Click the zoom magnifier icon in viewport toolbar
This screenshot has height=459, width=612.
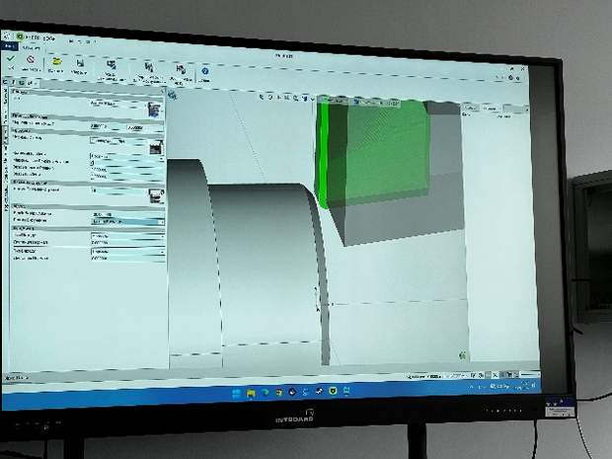(x=296, y=98)
